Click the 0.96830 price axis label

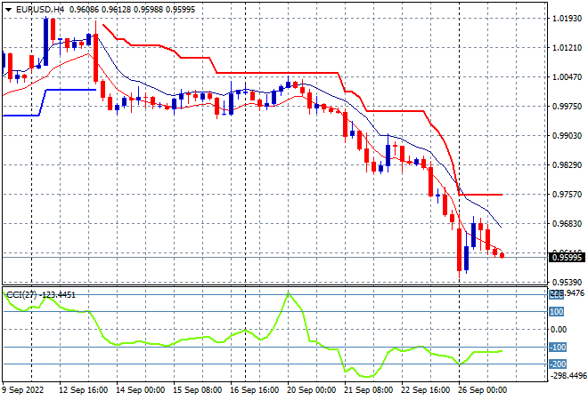[x=567, y=223]
